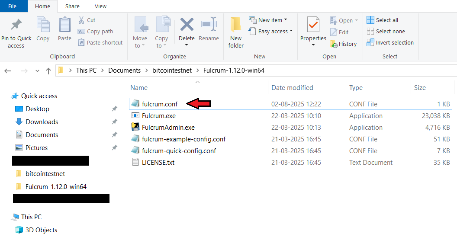Switch to the Home tab
The height and width of the screenshot is (237, 457).
pos(42,6)
